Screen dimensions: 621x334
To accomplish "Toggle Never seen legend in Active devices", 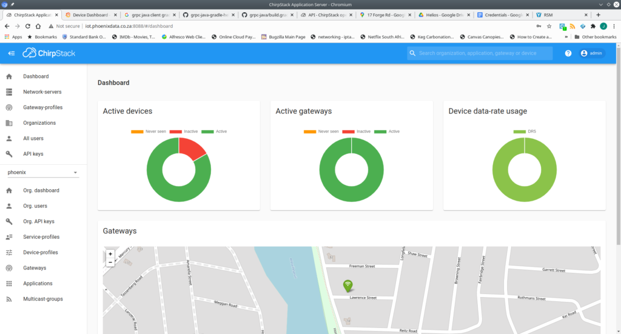I will [149, 132].
